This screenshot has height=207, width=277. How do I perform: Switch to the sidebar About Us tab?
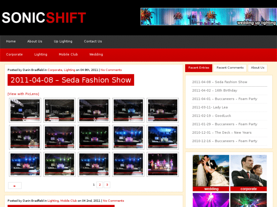tap(258, 68)
